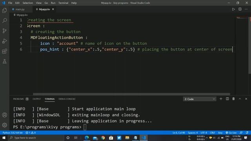The width and height of the screenshot is (251, 141).
Task: Create a new terminal with plus icon
Action: 221,99
